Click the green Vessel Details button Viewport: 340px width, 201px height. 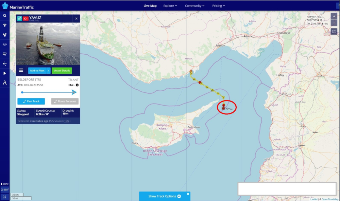[x=62, y=71]
